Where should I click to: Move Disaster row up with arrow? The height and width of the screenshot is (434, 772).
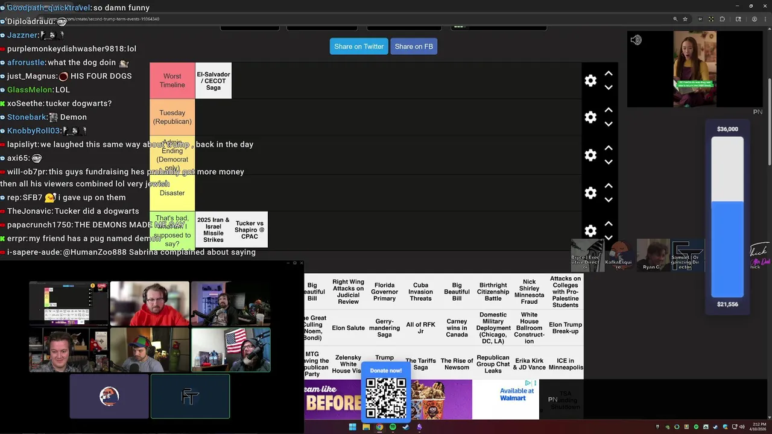point(609,186)
